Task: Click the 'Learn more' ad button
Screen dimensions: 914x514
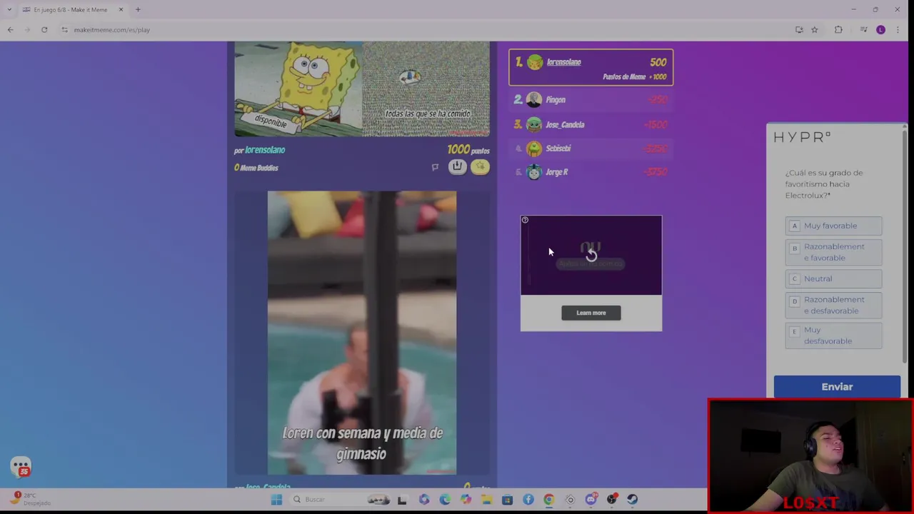Action: (591, 313)
